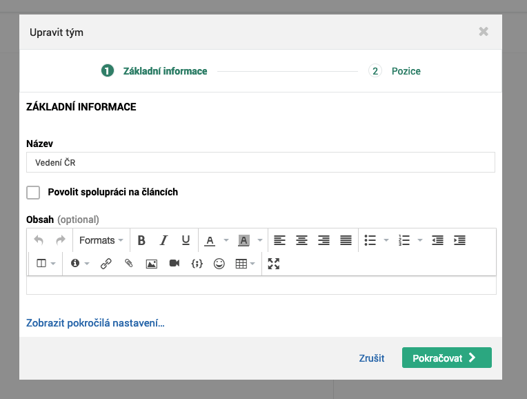The height and width of the screenshot is (399, 527).
Task: Insert a video using the camera icon
Action: pos(174,264)
